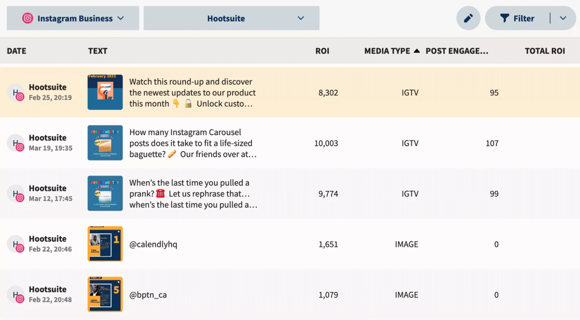This screenshot has height=320, width=580.
Task: Click the date Mar 12, 17:45
Action: (50, 198)
